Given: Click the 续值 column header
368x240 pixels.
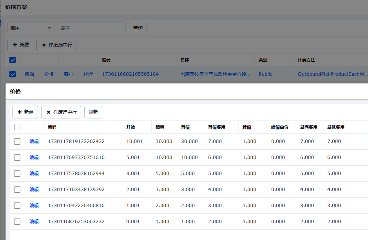Looking at the screenshot, I should 247,127.
